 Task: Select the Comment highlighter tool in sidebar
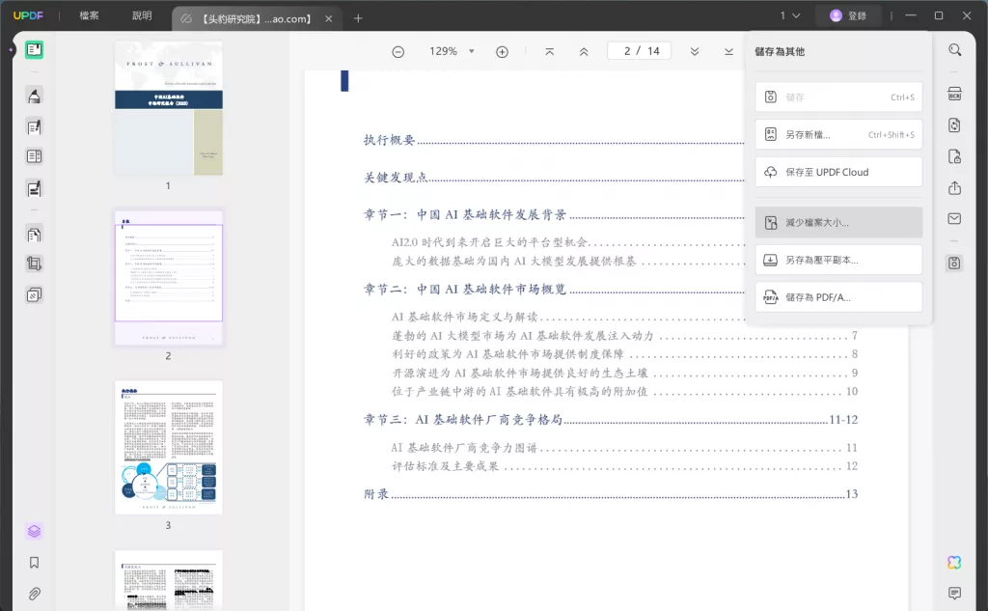(x=34, y=96)
